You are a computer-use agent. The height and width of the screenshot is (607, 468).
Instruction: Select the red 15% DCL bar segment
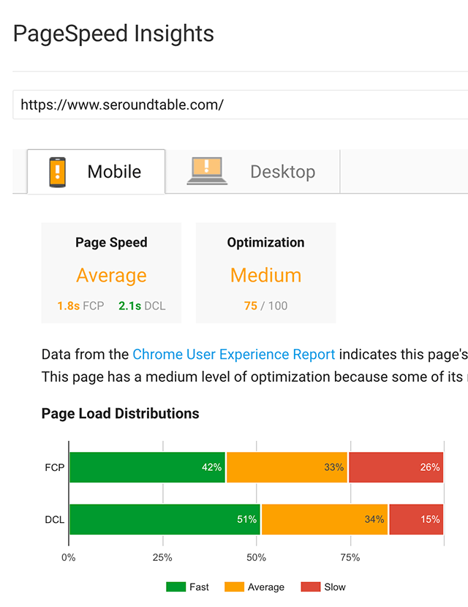[x=416, y=519]
